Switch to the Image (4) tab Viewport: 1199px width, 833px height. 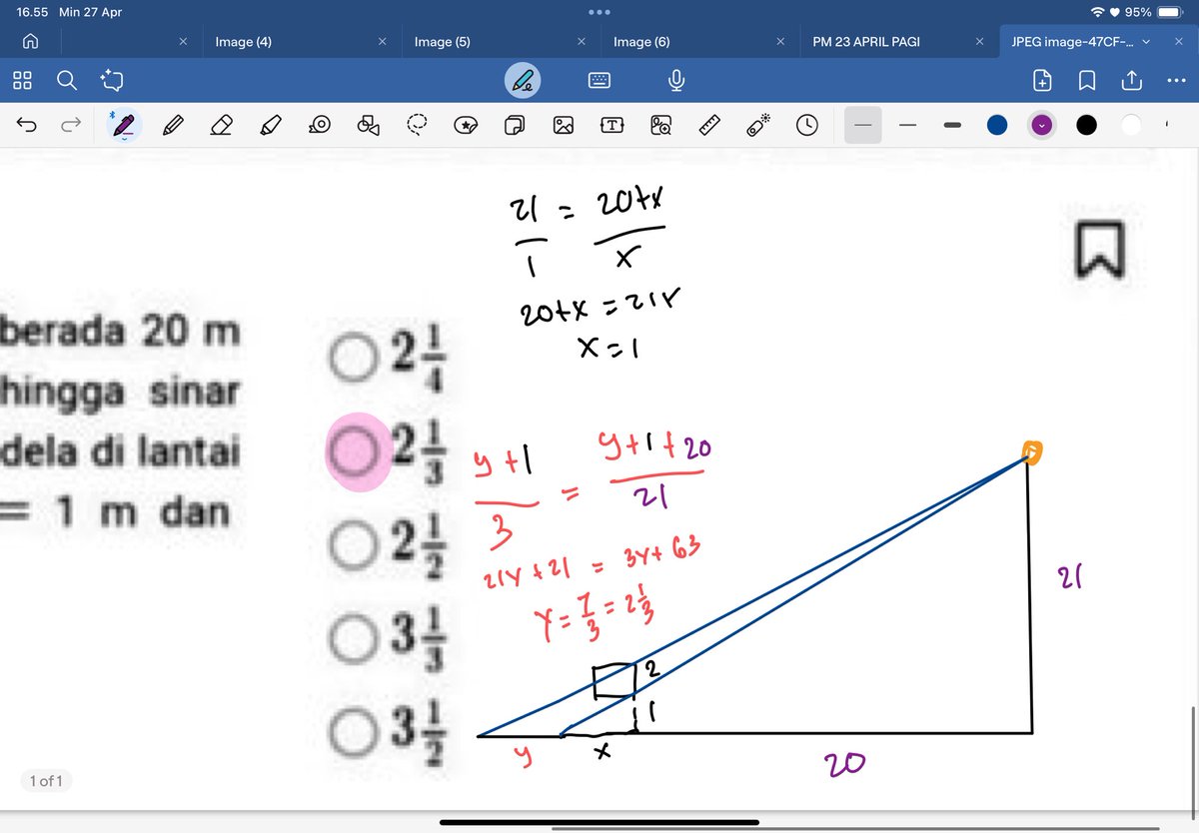(x=243, y=42)
